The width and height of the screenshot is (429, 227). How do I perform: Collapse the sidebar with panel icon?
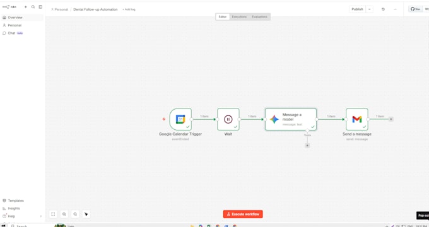[40, 7]
